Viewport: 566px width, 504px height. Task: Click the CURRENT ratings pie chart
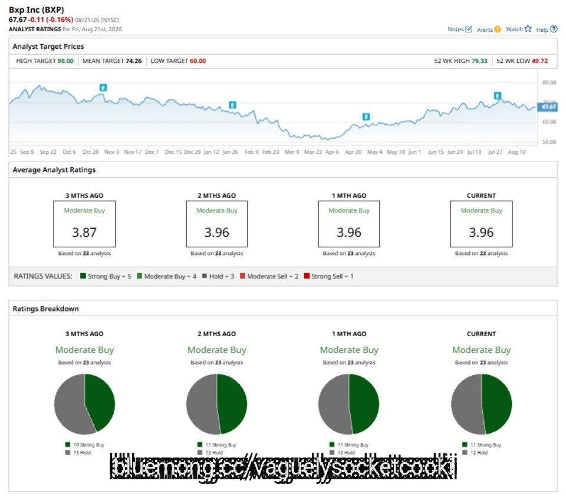(481, 404)
